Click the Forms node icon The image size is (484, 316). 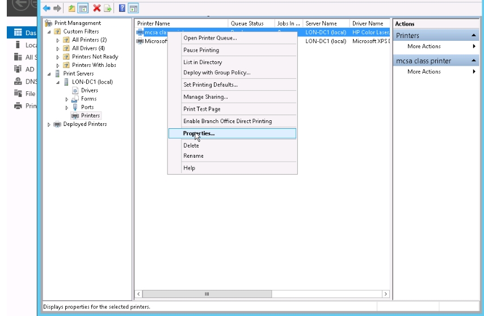point(75,99)
